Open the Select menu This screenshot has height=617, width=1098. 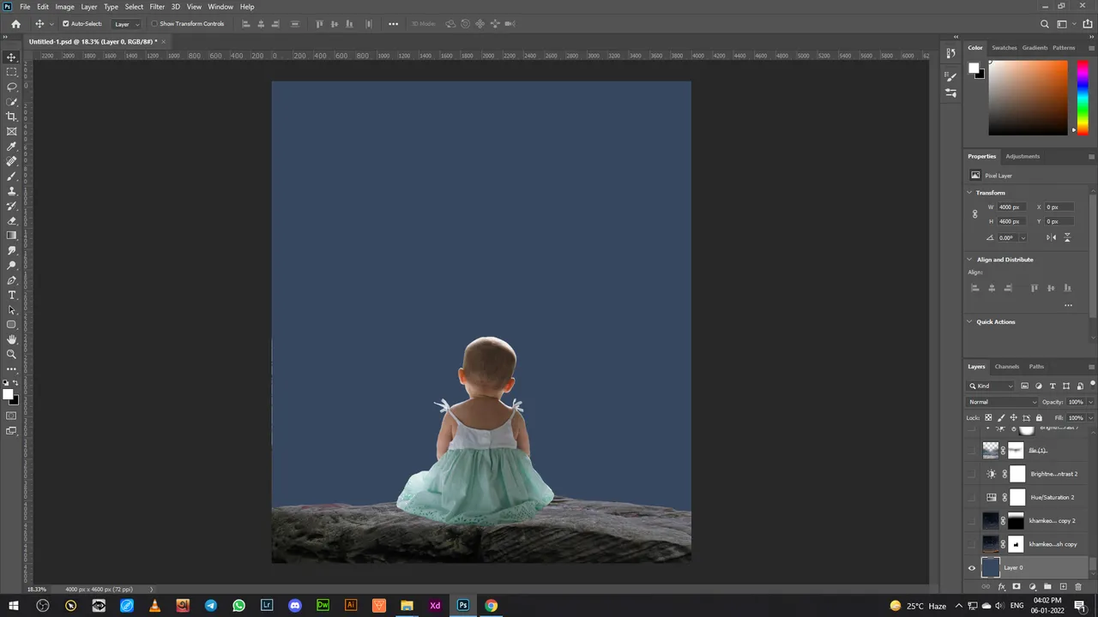134,7
